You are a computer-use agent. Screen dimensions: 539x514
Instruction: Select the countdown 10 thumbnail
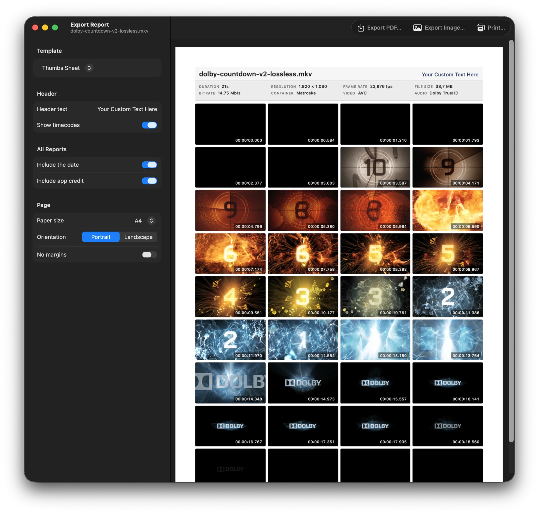coord(375,167)
